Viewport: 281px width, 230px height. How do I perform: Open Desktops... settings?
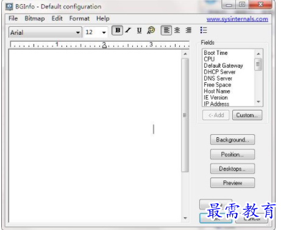[232, 168]
